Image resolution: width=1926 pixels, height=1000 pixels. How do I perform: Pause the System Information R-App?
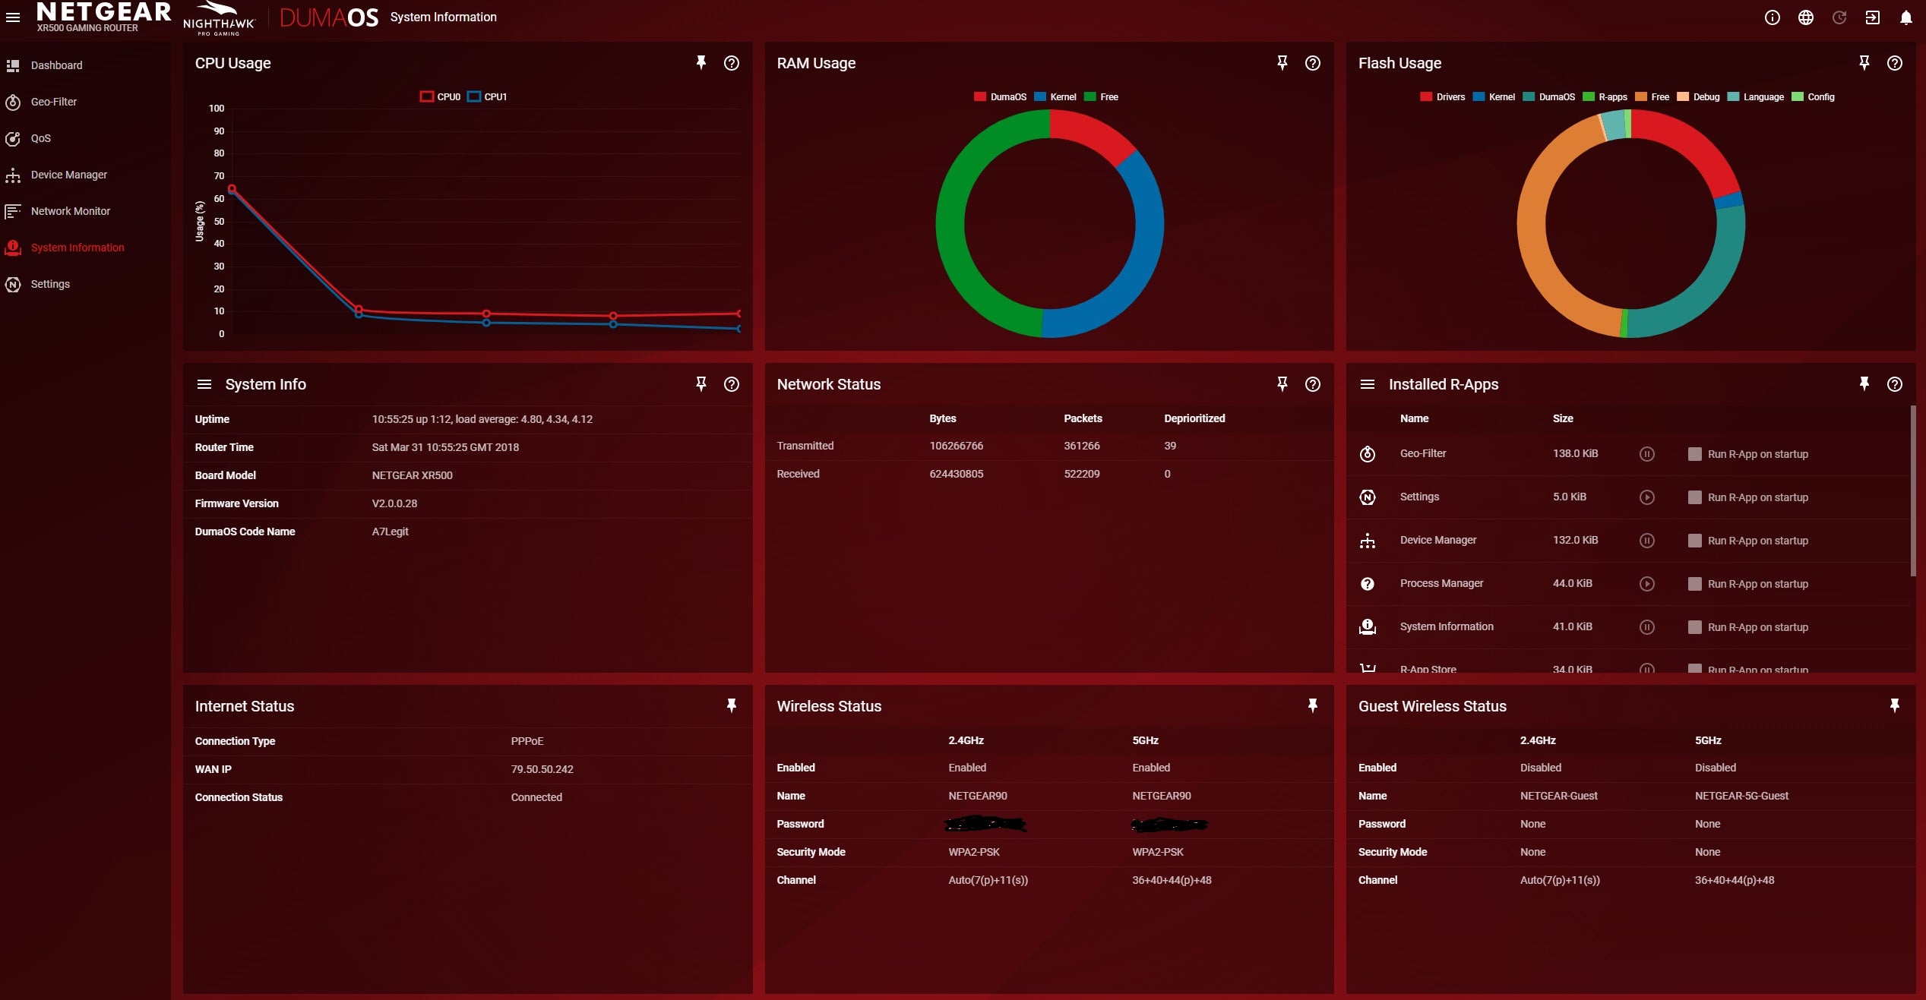coord(1646,627)
